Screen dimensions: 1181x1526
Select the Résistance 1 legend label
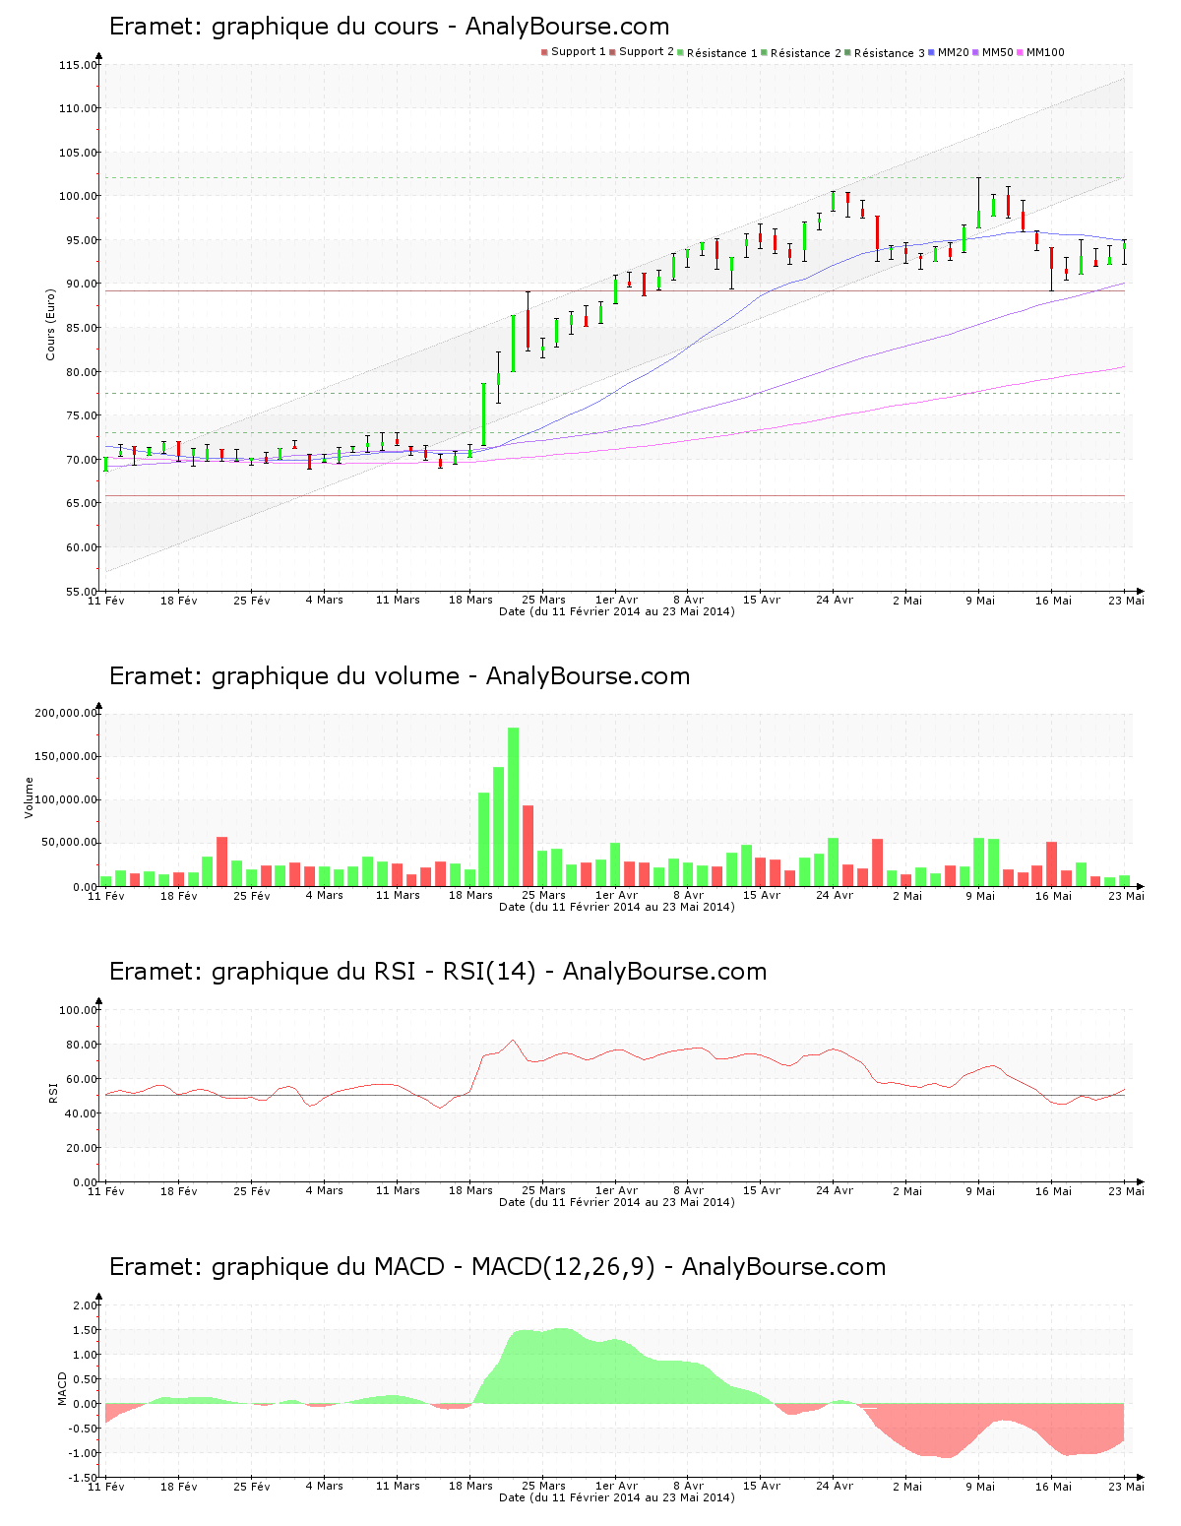click(x=722, y=52)
